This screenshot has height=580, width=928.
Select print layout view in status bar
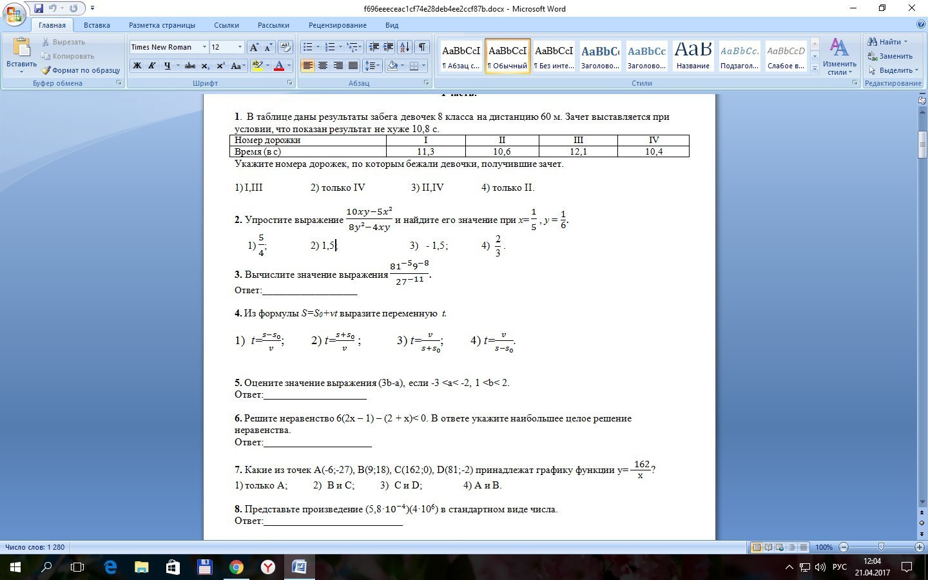[x=757, y=547]
